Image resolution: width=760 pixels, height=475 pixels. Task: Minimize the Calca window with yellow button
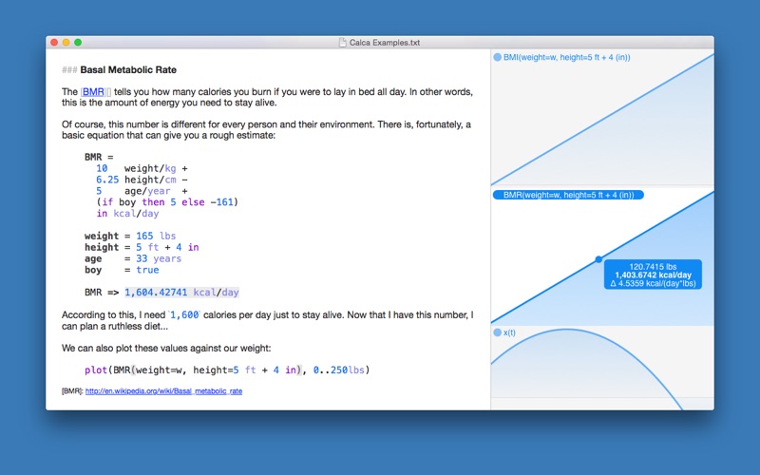[x=66, y=43]
